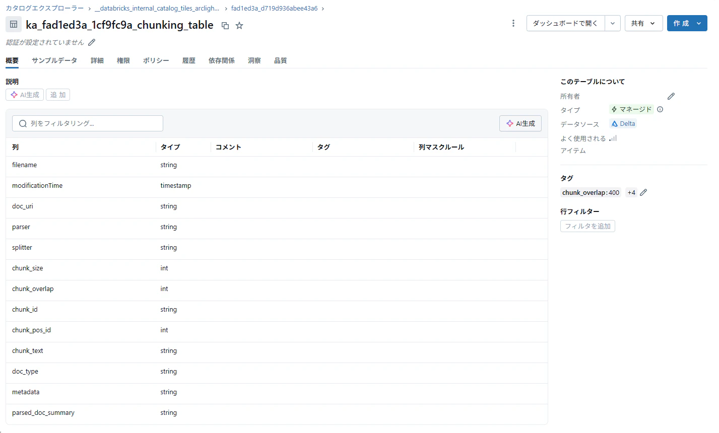The image size is (719, 433).
Task: Star the chunking table as a favorite
Action: pos(239,25)
